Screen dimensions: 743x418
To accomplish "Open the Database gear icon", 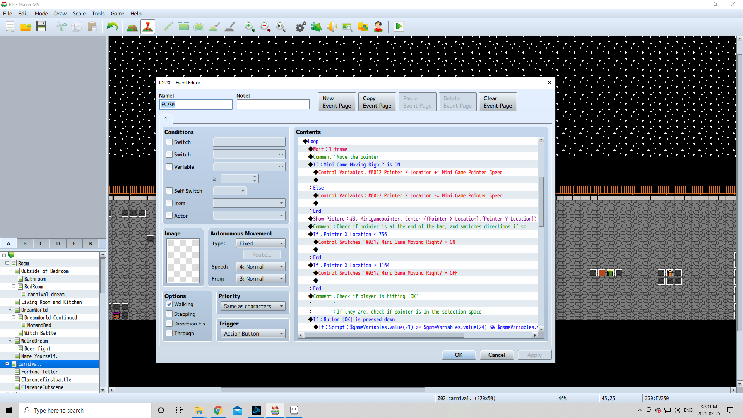I will (x=301, y=27).
